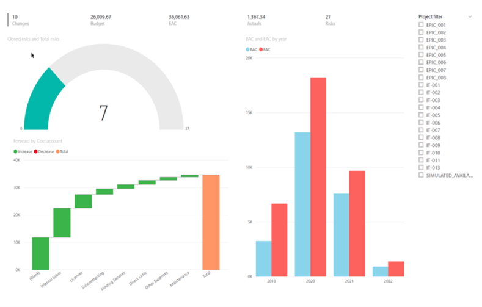Enable IT-010 project filter
This screenshot has width=482, height=307.
click(421, 153)
